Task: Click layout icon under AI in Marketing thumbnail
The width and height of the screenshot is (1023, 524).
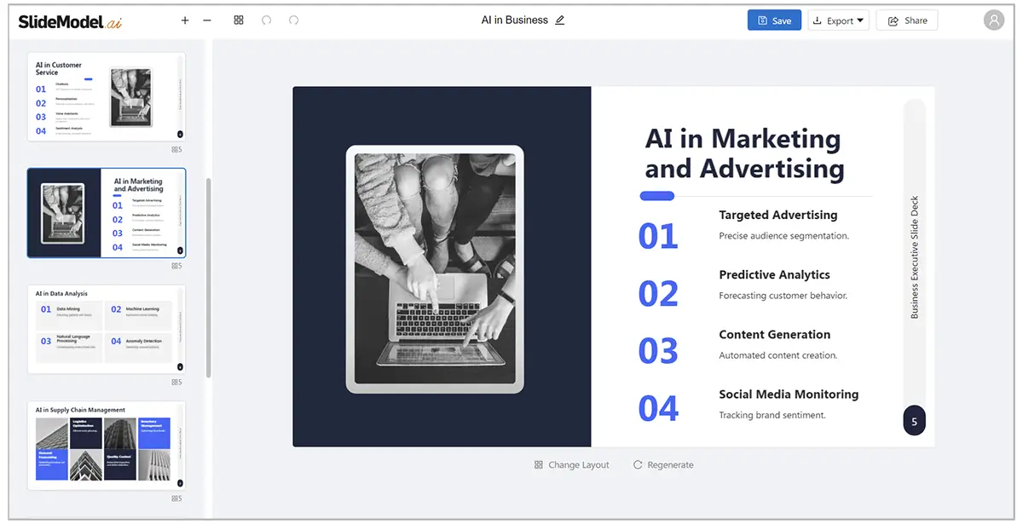Action: coord(176,266)
